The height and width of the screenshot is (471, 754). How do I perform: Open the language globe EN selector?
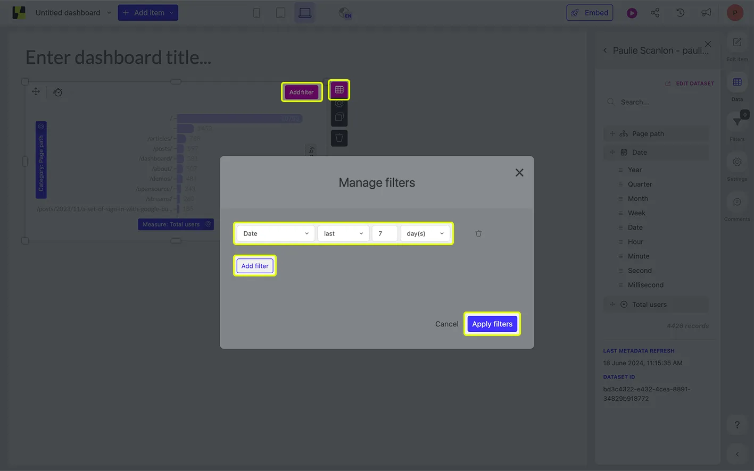[x=345, y=13]
